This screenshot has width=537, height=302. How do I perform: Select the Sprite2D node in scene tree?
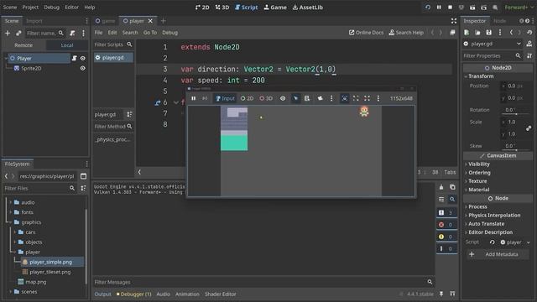click(31, 68)
